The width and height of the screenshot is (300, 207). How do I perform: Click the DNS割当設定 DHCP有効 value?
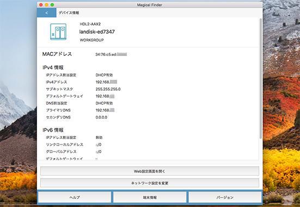[104, 103]
